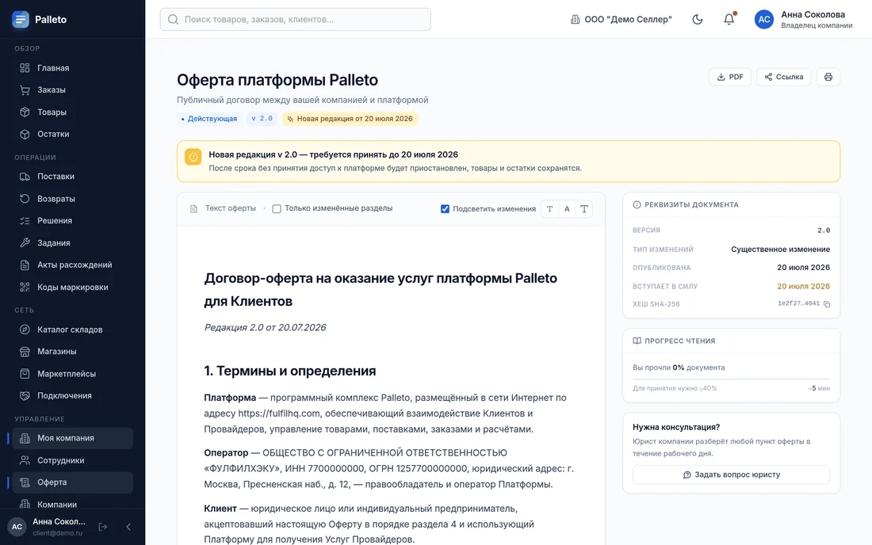Click the Оферта sidebar icon
This screenshot has height=545, width=872.
point(25,482)
